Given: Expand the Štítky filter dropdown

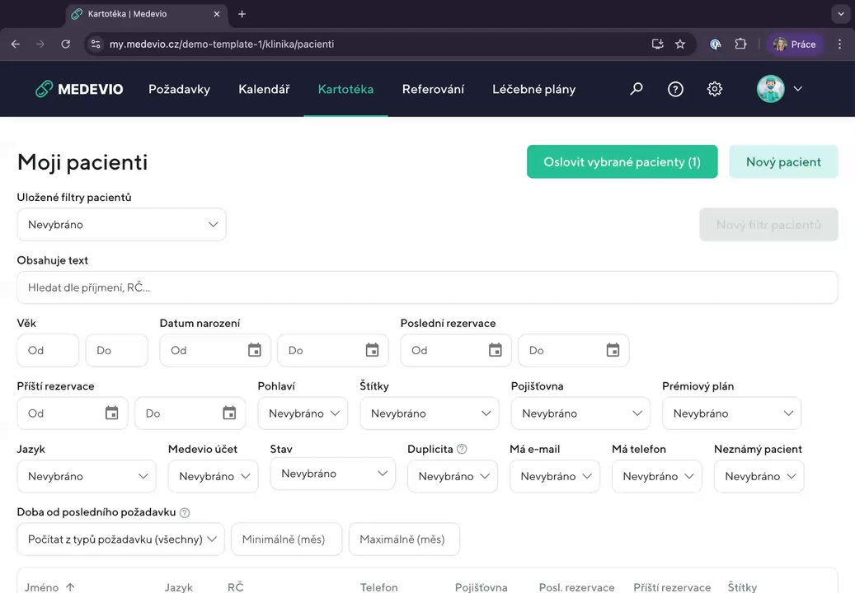Looking at the screenshot, I should pos(430,413).
